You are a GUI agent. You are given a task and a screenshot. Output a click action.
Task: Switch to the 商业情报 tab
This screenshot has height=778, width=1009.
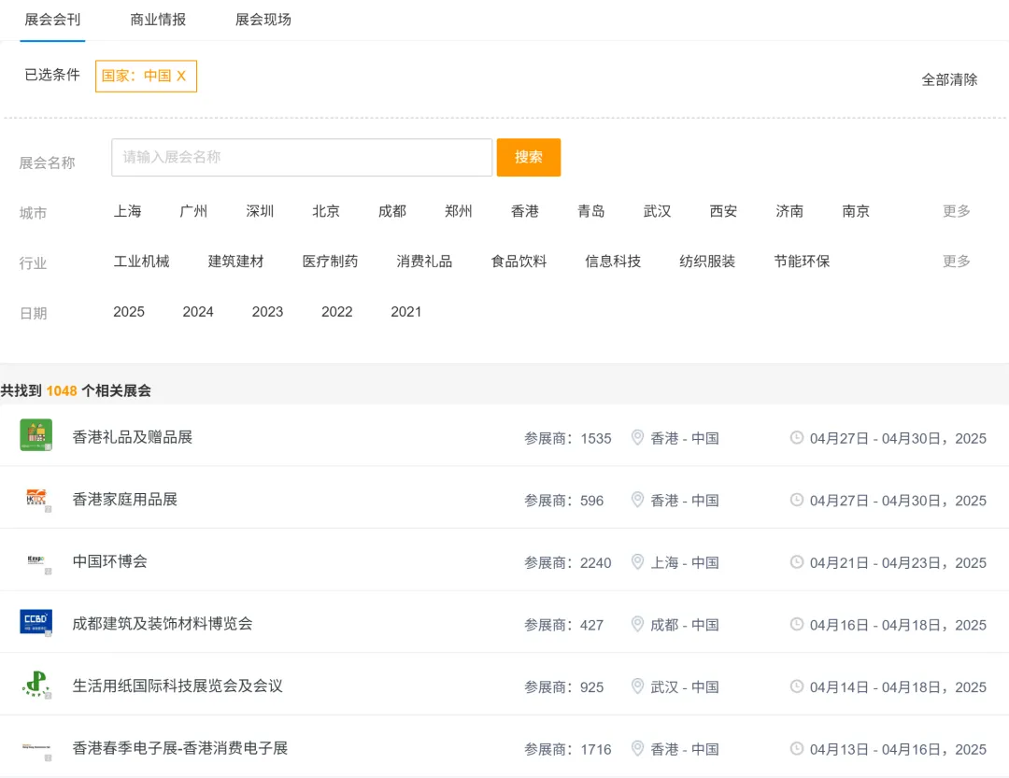(x=158, y=20)
